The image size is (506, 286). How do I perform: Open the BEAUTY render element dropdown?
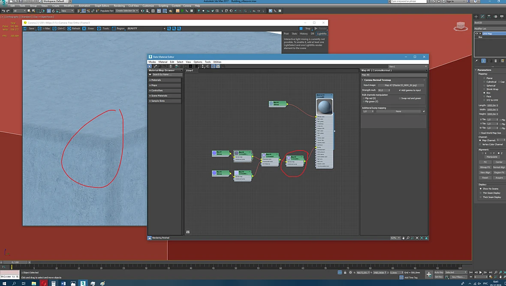146,28
